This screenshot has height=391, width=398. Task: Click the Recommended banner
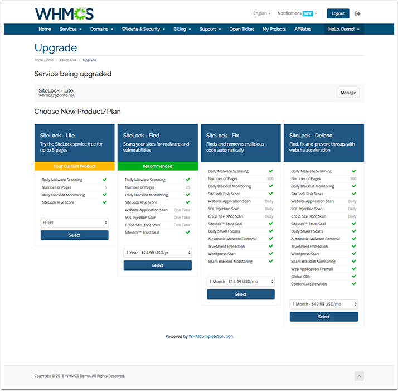click(157, 166)
